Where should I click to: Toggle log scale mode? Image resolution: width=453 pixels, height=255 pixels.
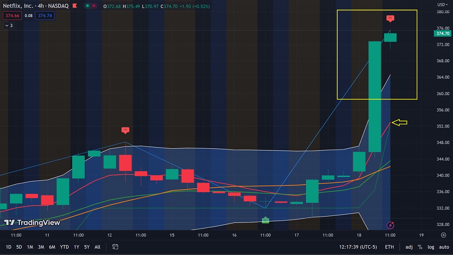(431, 247)
